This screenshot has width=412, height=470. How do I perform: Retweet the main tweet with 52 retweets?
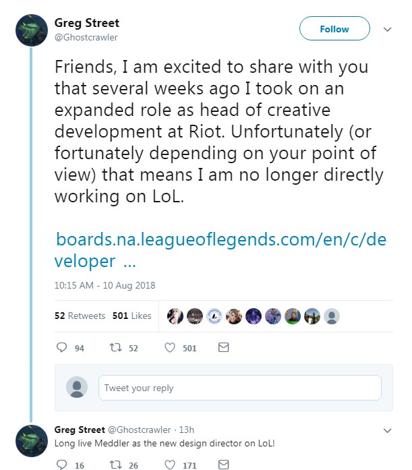tap(115, 348)
